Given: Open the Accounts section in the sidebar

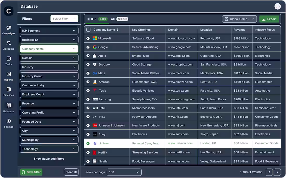Looking at the screenshot, I should pos(9,45).
